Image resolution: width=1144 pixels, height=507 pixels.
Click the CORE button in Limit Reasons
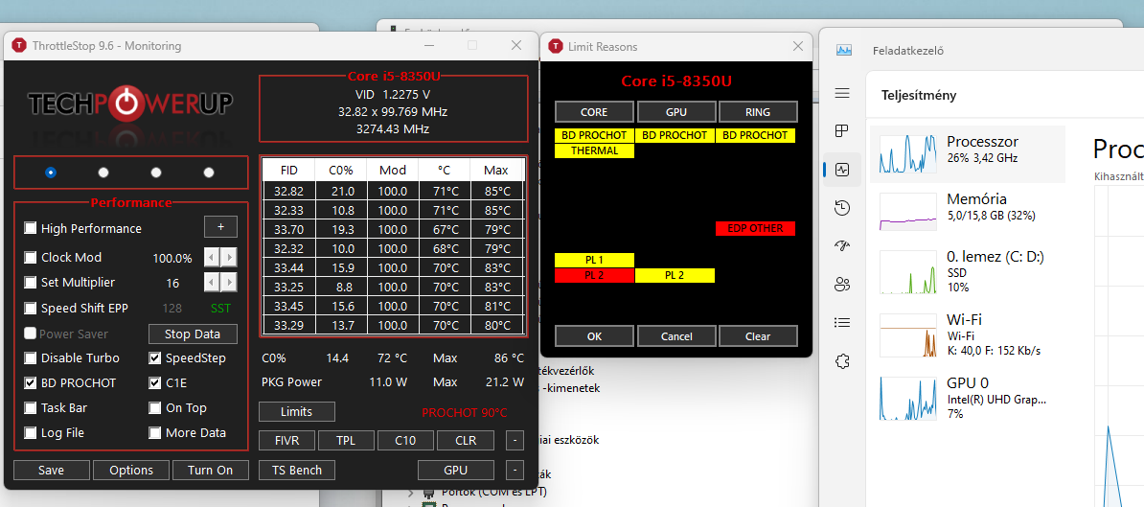click(594, 111)
